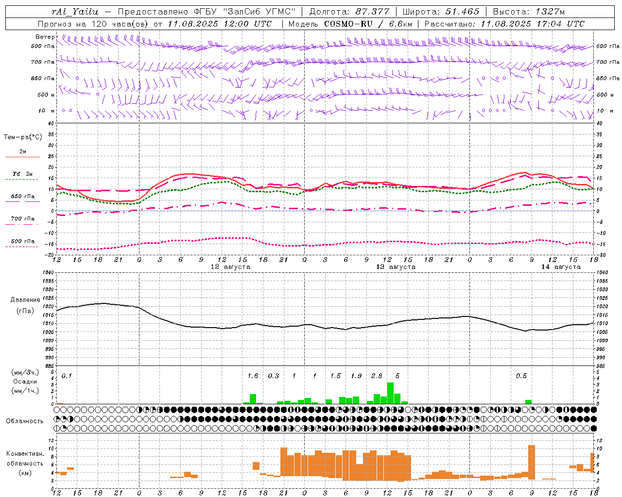
Task: Click the Осадки precipitation label
Action: click(x=25, y=381)
